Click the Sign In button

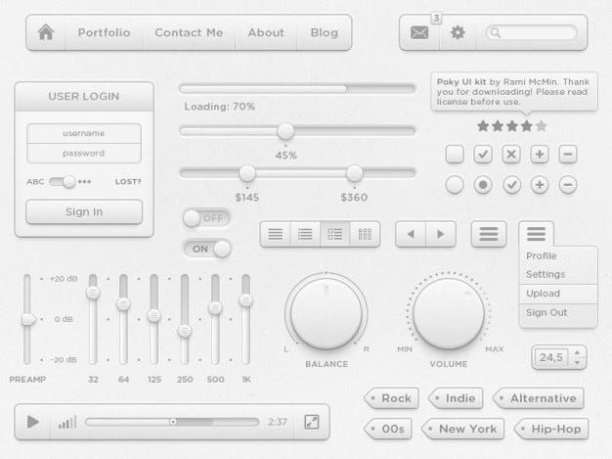click(x=84, y=211)
